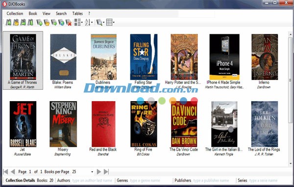Click the table grid icon in toolbar
The height and width of the screenshot is (187, 294).
109,23
